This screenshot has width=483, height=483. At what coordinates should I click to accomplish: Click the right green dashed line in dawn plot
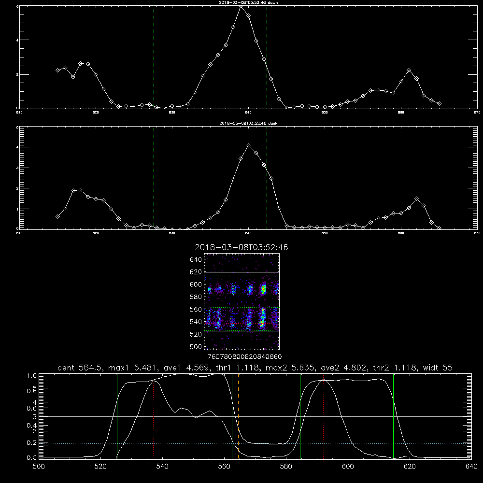coord(267,57)
